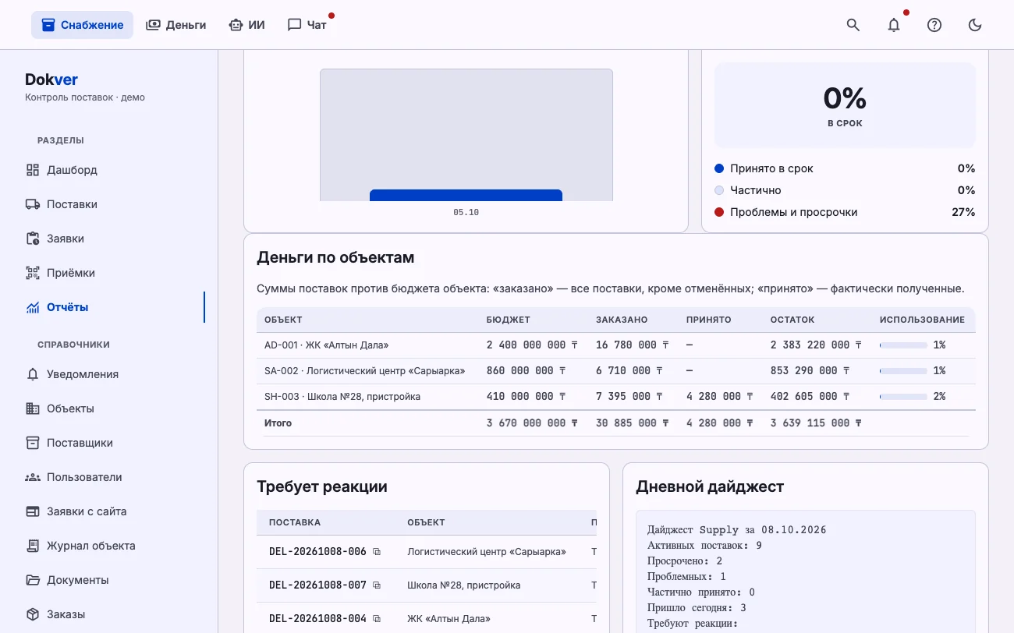1014x633 pixels.
Task: Toggle dark mode moon icon
Action: pyautogui.click(x=975, y=25)
